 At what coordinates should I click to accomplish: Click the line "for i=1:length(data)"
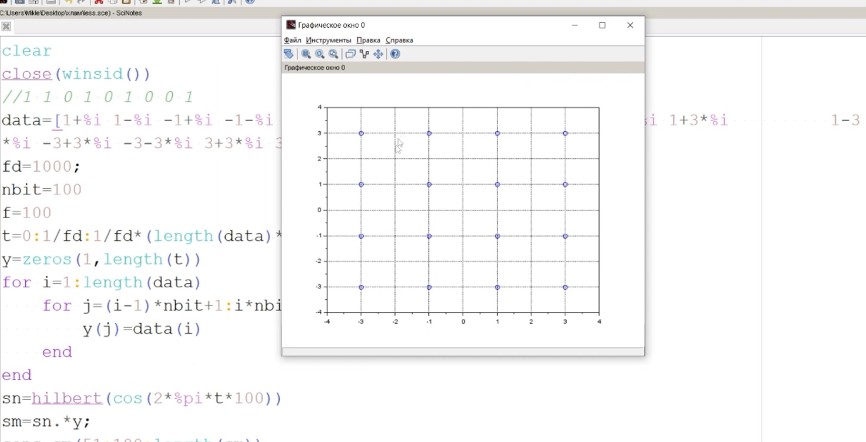point(101,283)
